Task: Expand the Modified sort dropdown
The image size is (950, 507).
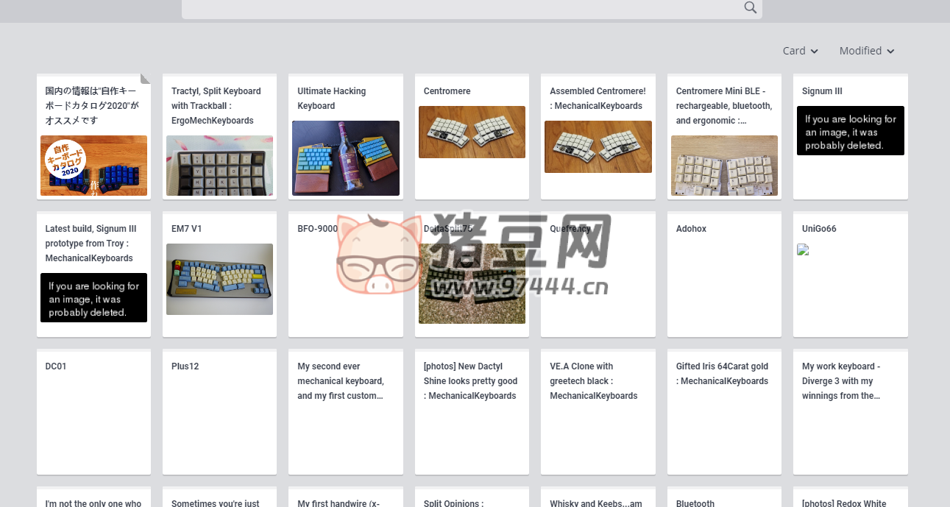Action: [x=866, y=51]
